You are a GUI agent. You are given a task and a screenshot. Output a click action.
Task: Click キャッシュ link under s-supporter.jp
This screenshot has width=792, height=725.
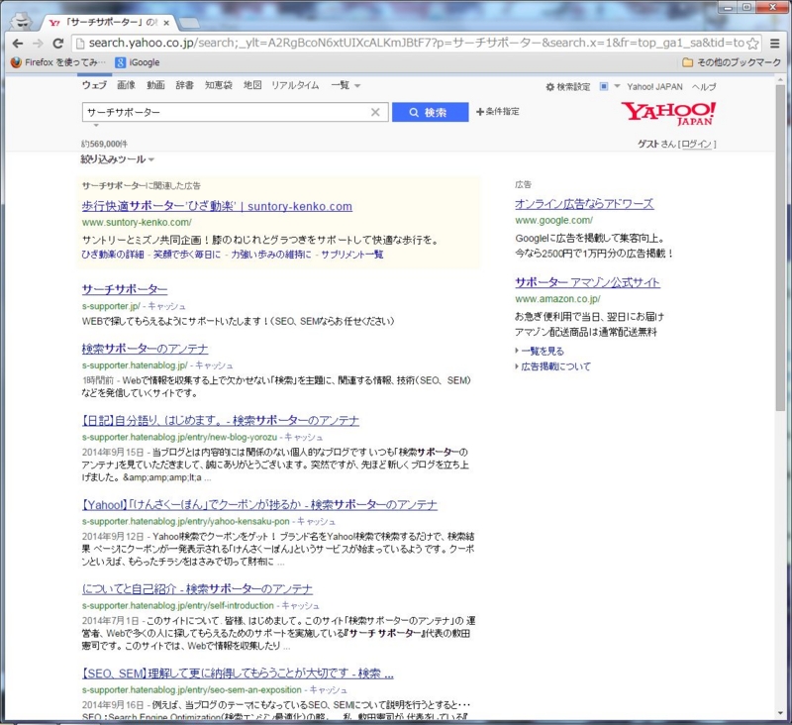[x=166, y=306]
